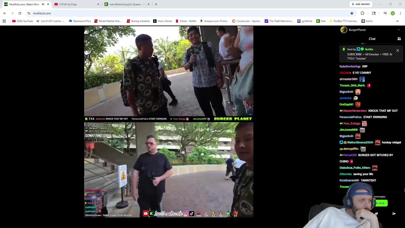Open the KickBot TTS Commands bookmark

coord(344,21)
